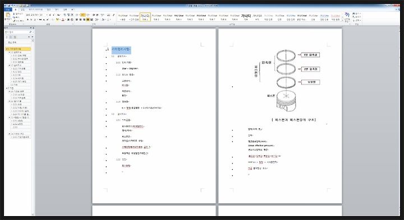Click the Grow Font icon
The width and height of the screenshot is (404, 220).
pyautogui.click(x=50, y=15)
